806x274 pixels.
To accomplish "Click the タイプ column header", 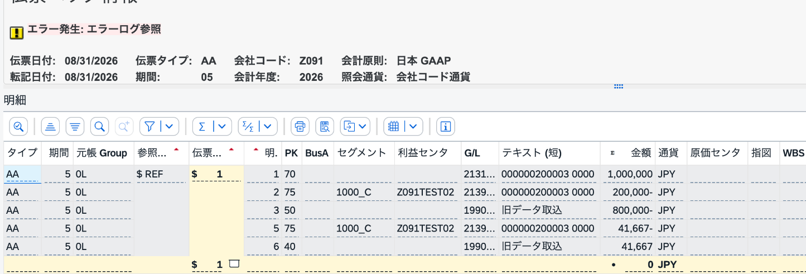I will click(x=22, y=153).
